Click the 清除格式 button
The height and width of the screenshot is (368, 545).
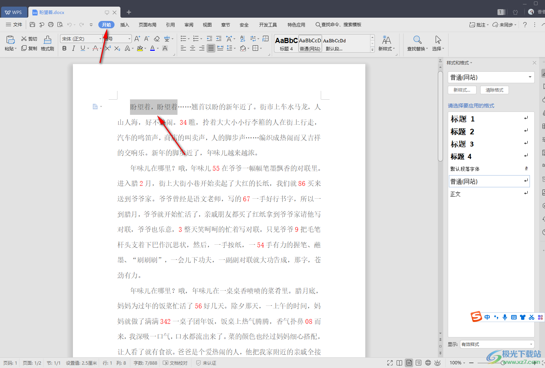coord(494,90)
